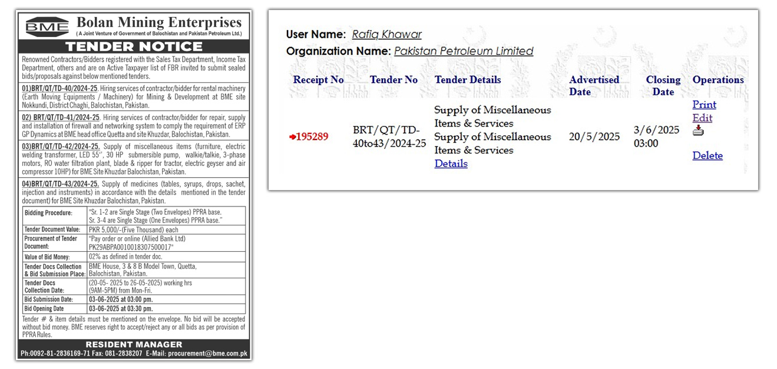Click the Advertised Date column header
This screenshot has height=369, width=777.
[x=594, y=86]
